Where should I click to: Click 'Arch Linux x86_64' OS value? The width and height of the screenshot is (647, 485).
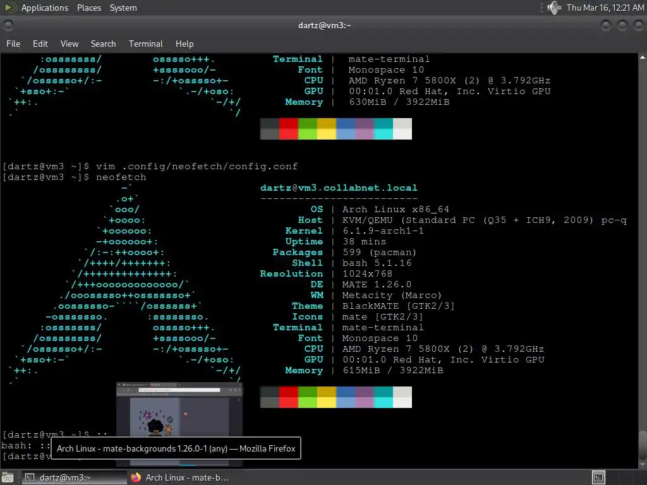[x=396, y=209]
